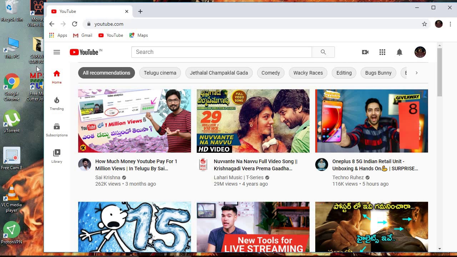Select the VLC media player desktop shortcut
The width and height of the screenshot is (457, 257).
(x=12, y=199)
